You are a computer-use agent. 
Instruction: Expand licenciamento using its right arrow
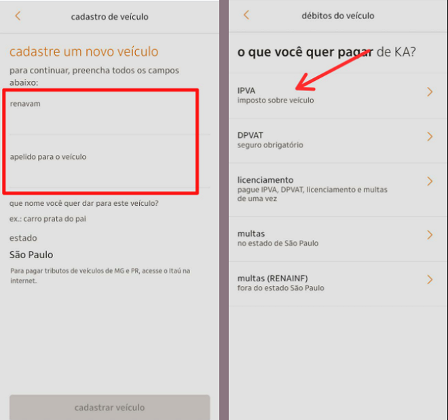tap(429, 181)
